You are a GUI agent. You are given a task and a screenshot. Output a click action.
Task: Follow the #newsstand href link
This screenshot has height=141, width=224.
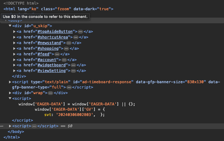pyautogui.click(x=49, y=43)
